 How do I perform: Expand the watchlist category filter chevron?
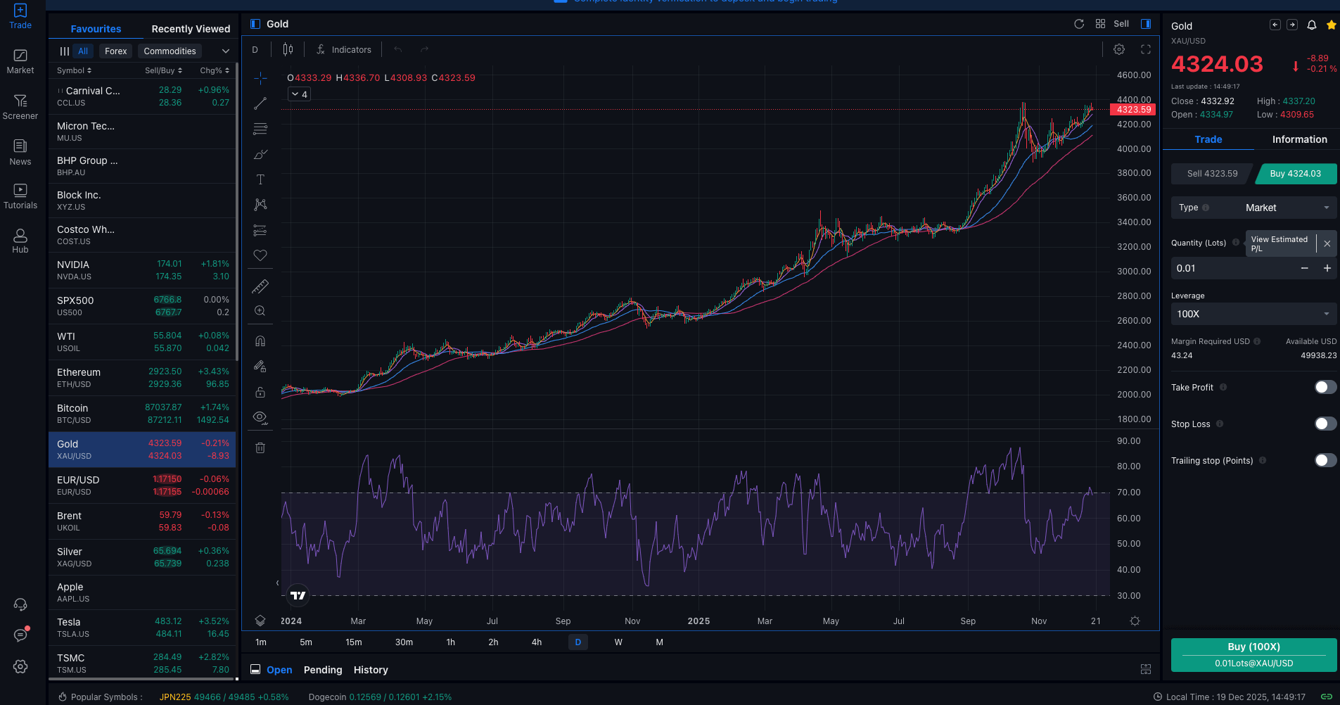coord(226,51)
